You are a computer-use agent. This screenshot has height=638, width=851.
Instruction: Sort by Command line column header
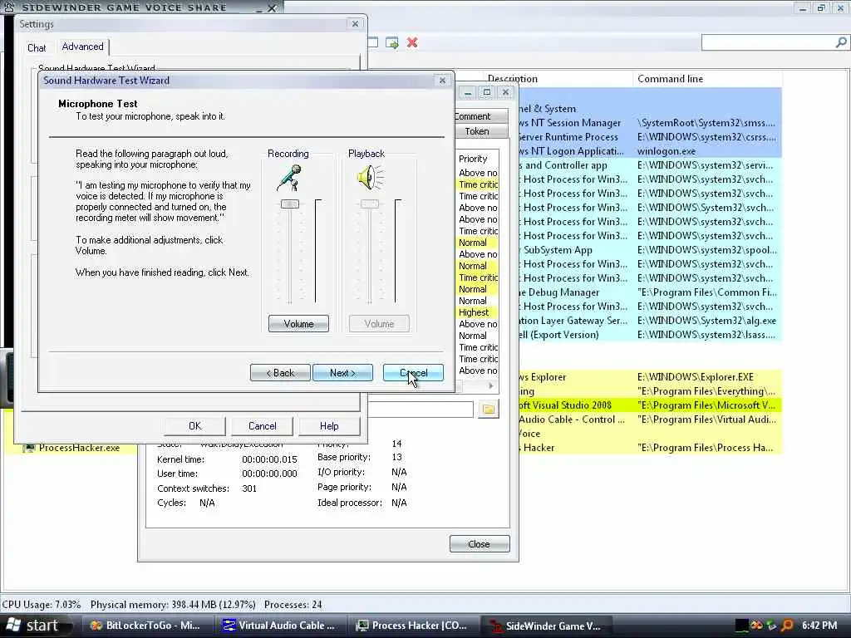tap(706, 79)
